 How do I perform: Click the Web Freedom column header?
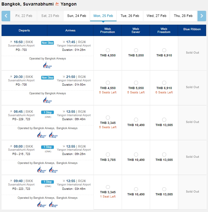click(x=164, y=31)
